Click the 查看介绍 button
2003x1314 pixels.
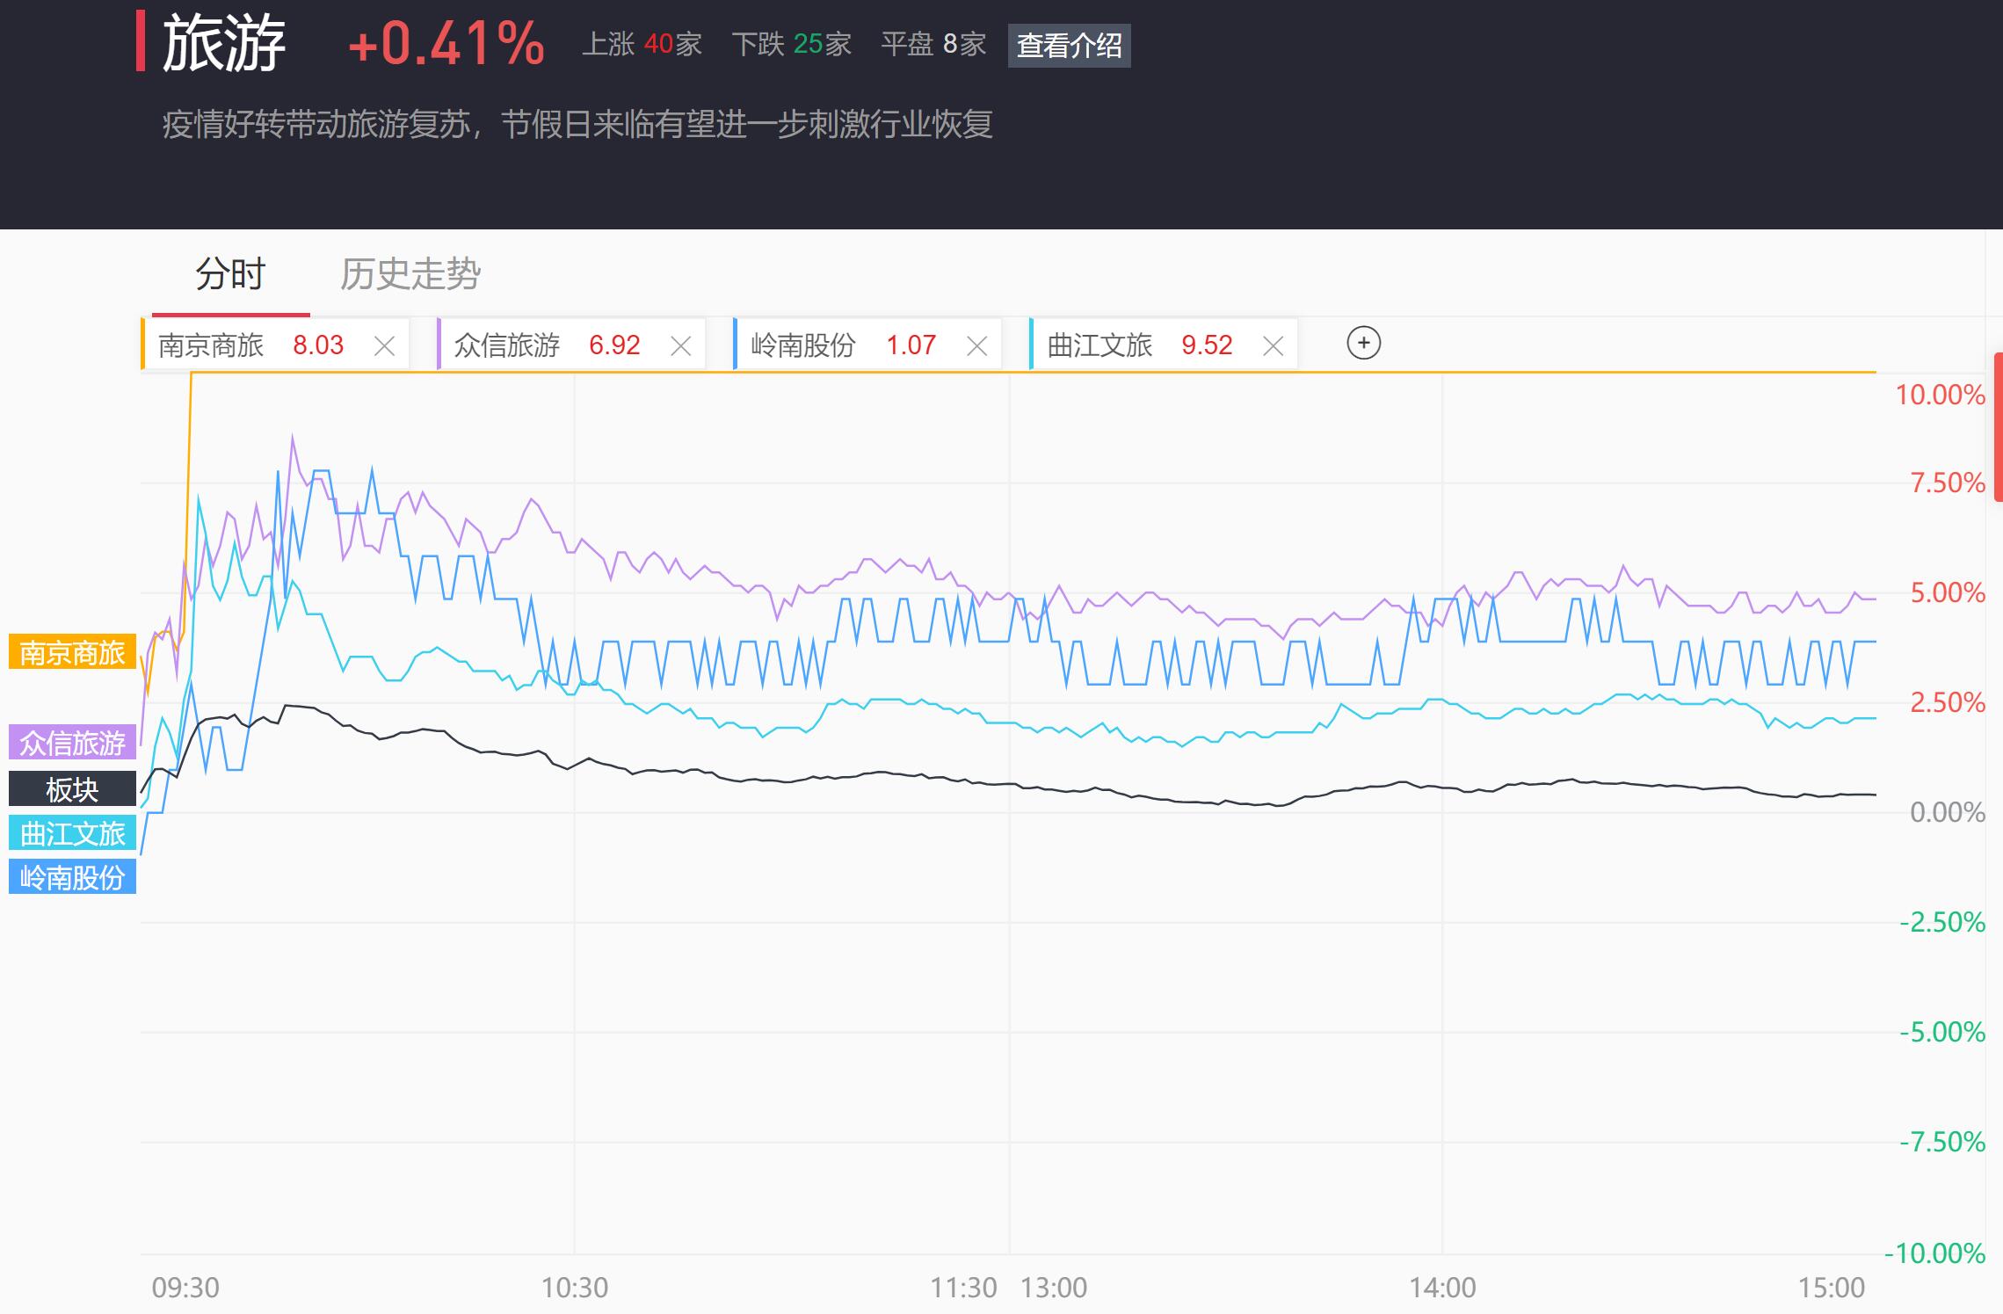tap(1069, 46)
